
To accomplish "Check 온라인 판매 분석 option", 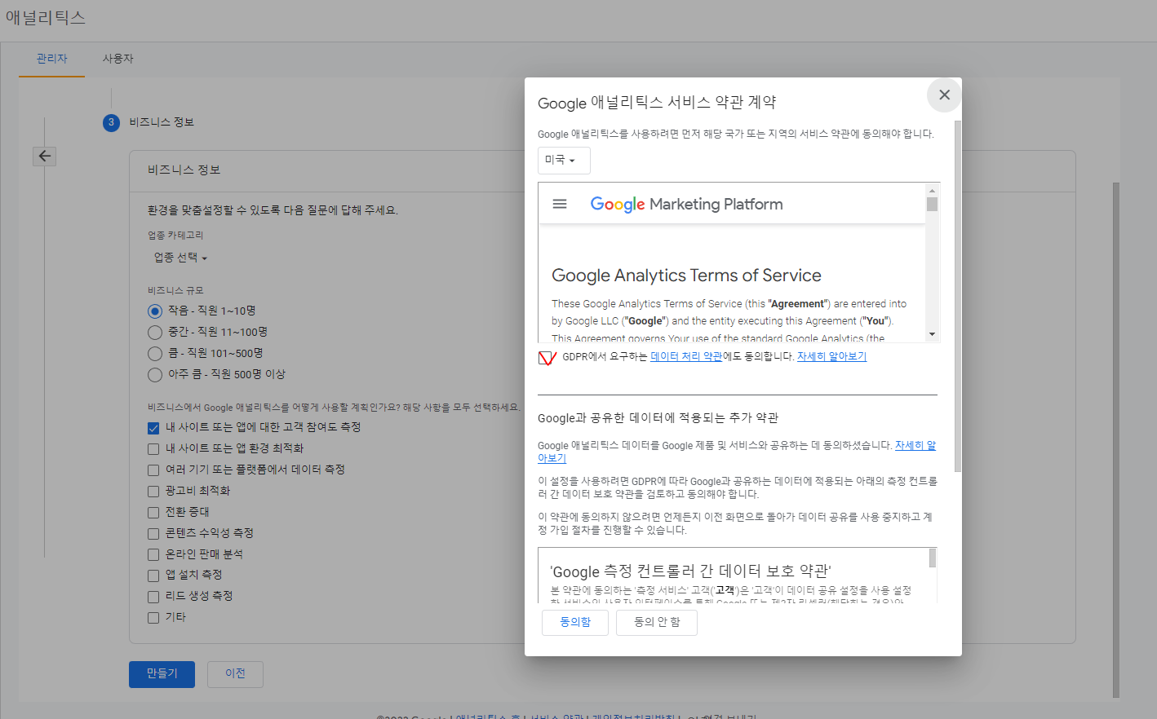I will pyautogui.click(x=153, y=554).
